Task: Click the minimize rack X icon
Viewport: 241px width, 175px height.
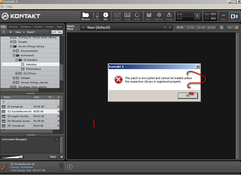Action: coord(237,28)
